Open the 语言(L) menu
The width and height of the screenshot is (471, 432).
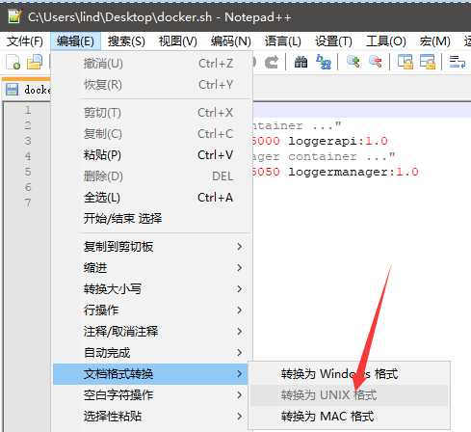(283, 41)
